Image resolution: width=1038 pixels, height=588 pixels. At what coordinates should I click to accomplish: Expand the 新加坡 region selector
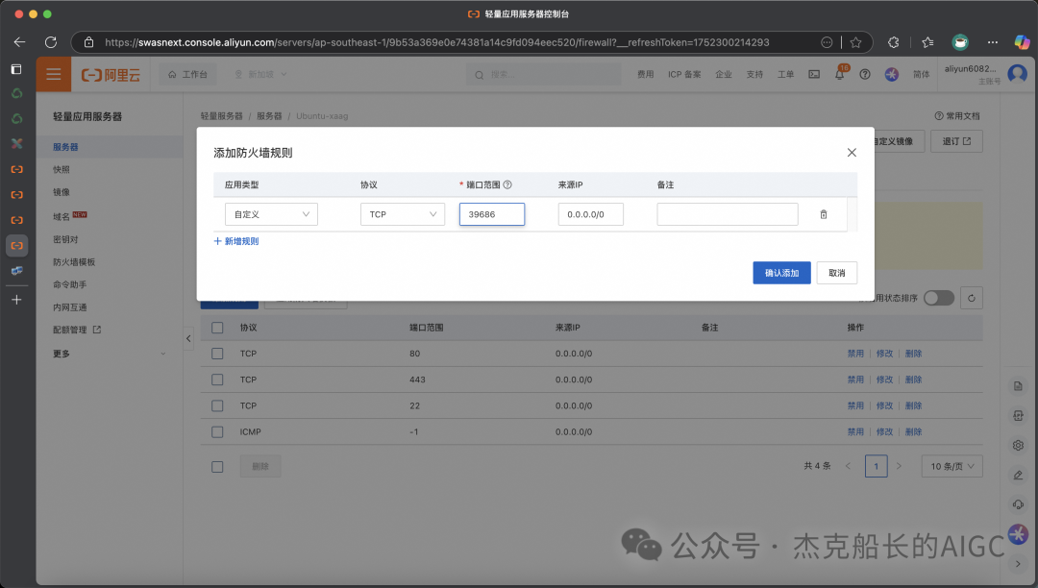tap(260, 74)
